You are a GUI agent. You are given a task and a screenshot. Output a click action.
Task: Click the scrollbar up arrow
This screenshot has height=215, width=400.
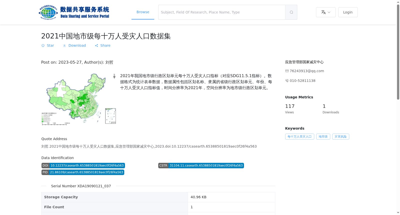click(x=398, y=2)
